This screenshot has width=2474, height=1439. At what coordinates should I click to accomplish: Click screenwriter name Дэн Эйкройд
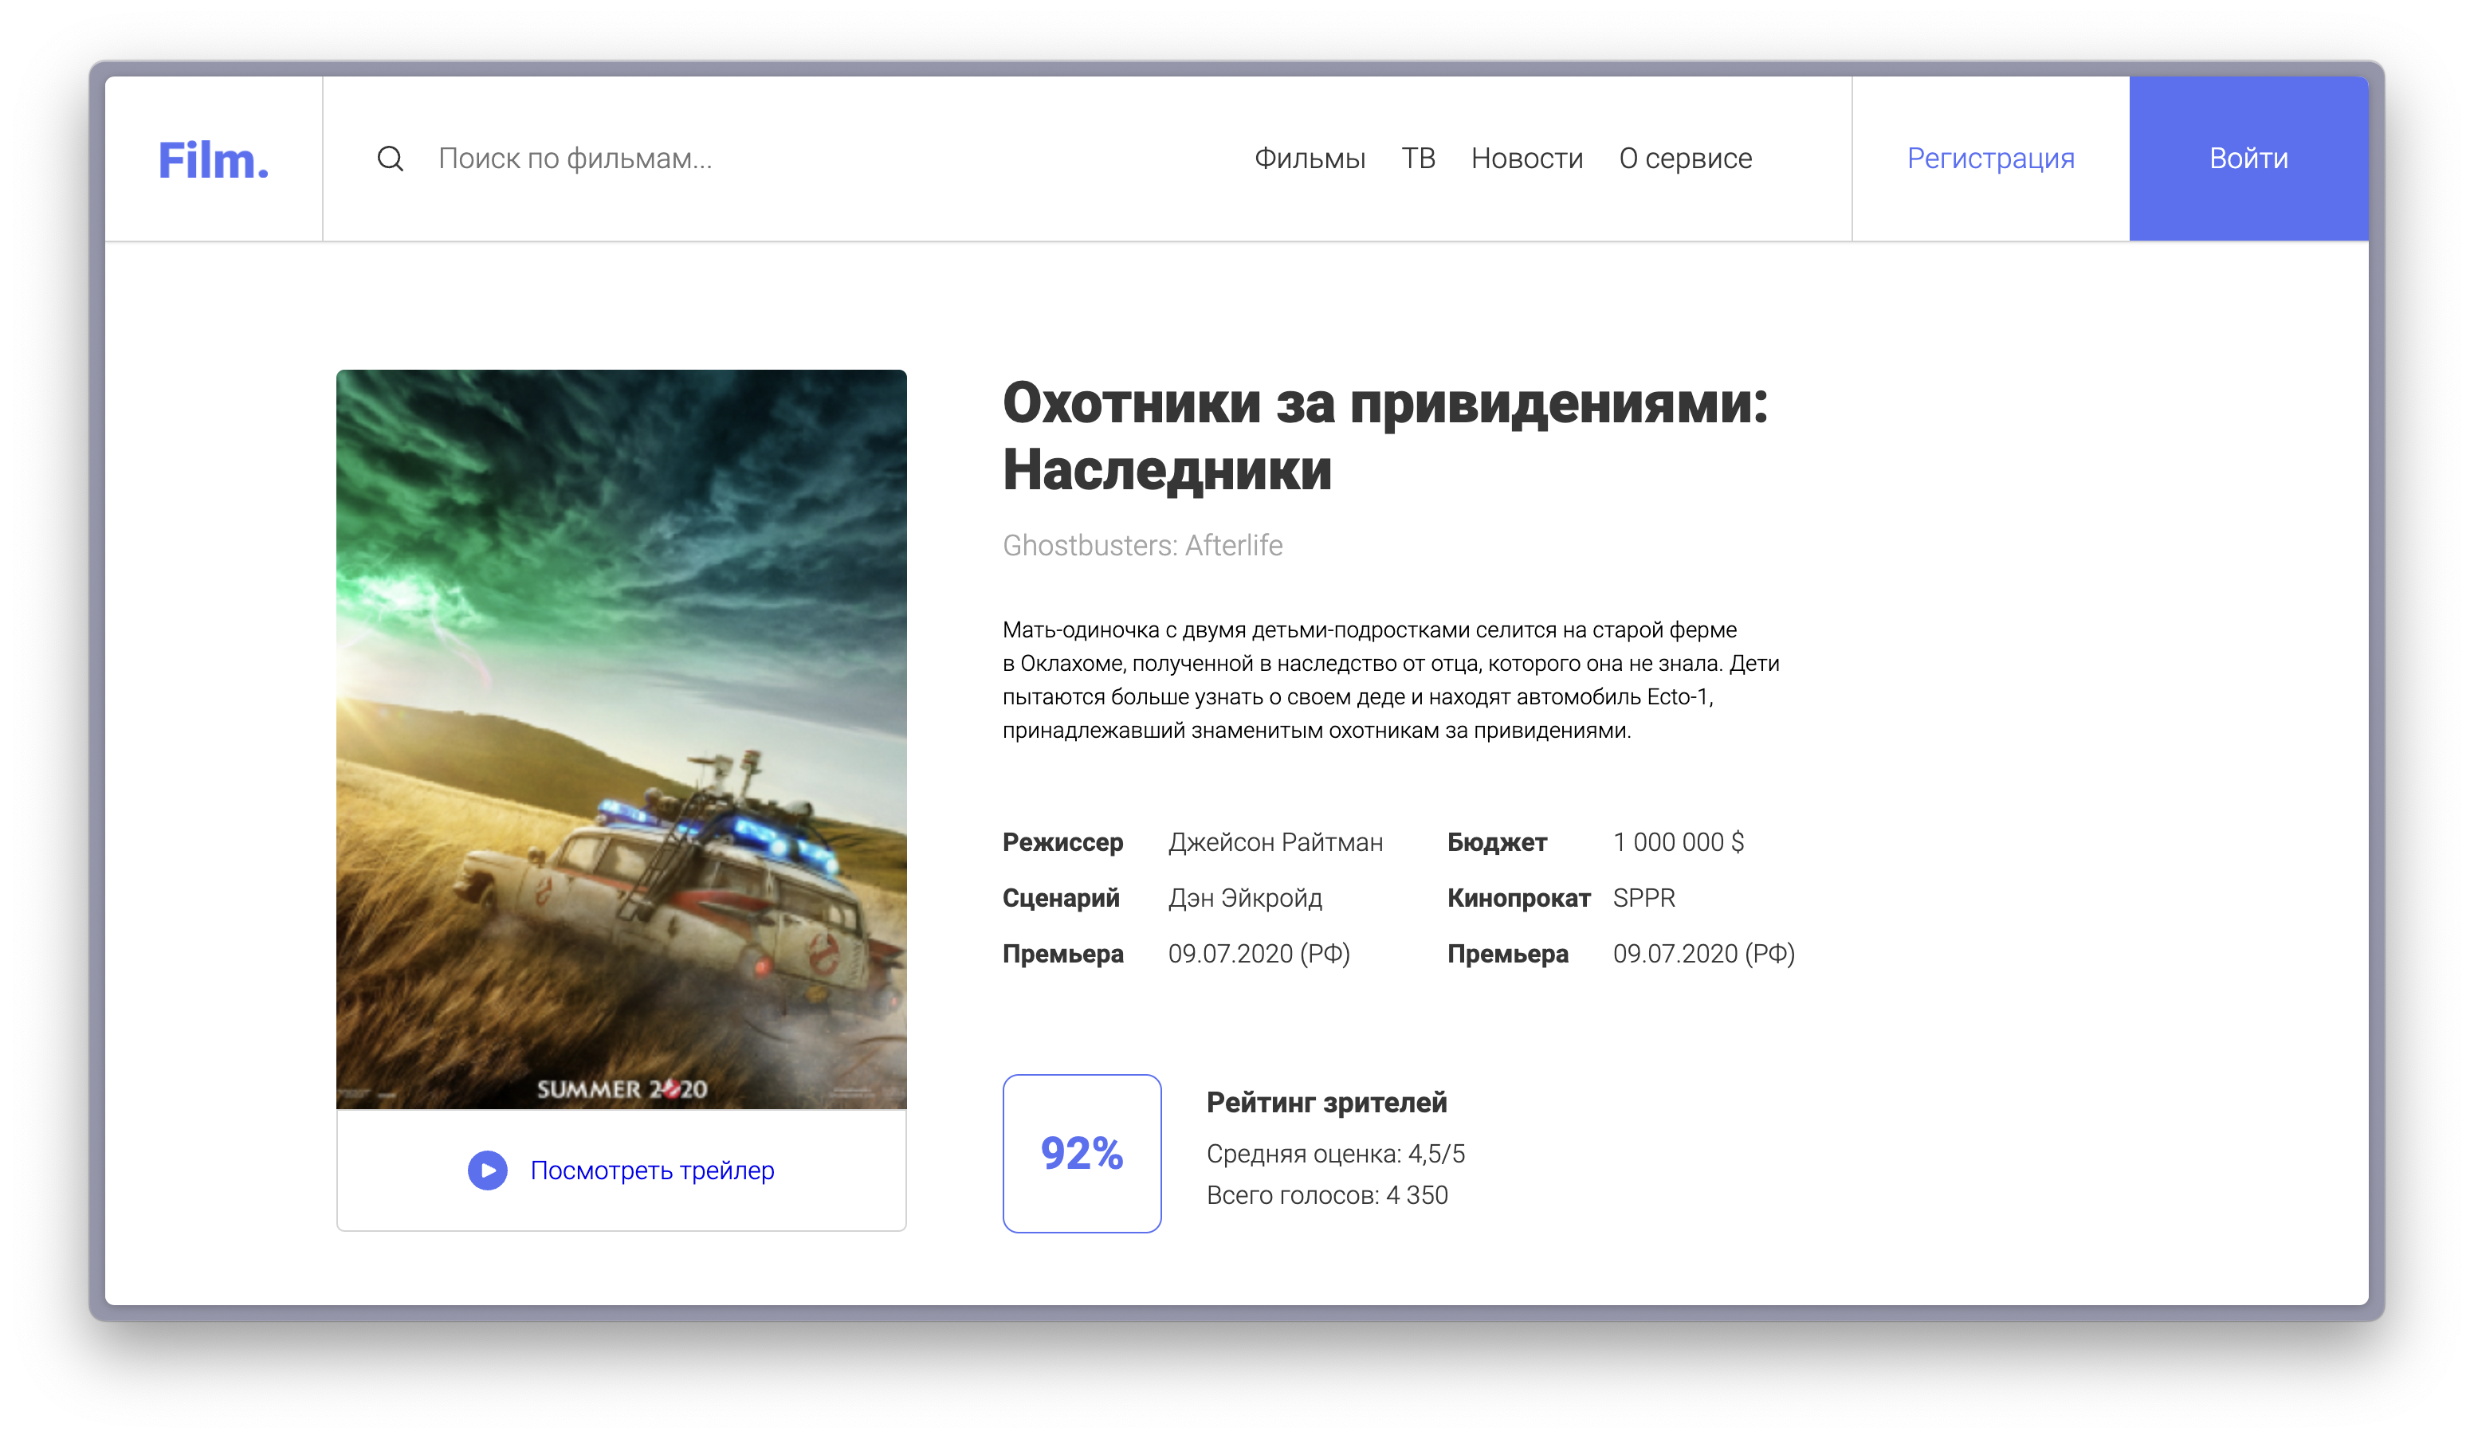click(1244, 898)
